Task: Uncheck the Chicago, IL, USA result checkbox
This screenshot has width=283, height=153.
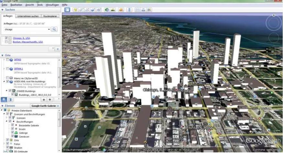Action: [x=6, y=38]
